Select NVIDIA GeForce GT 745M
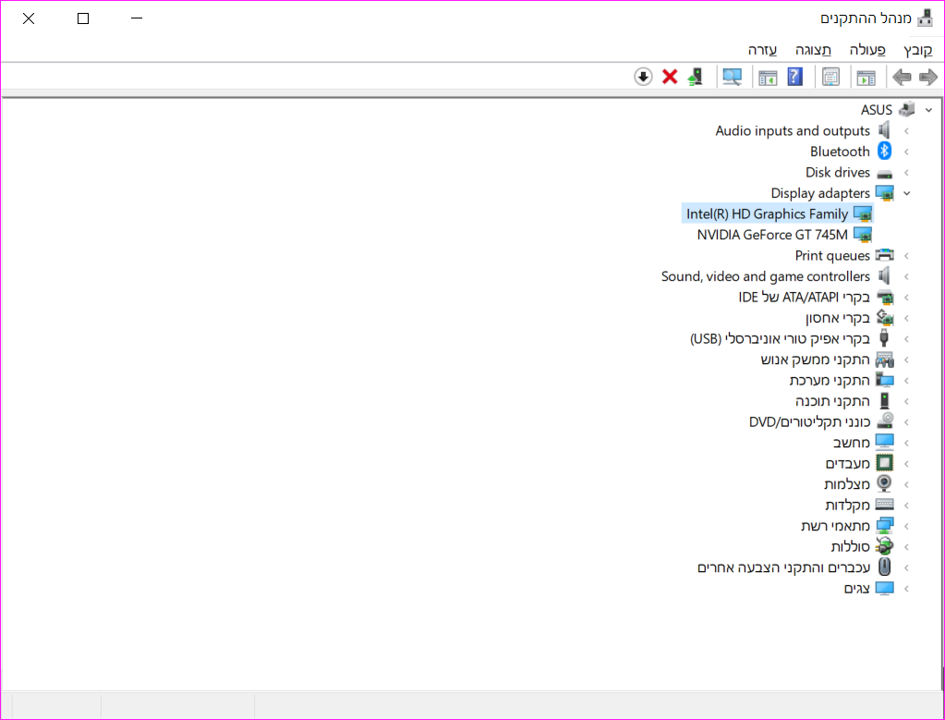The image size is (945, 720). 772,235
